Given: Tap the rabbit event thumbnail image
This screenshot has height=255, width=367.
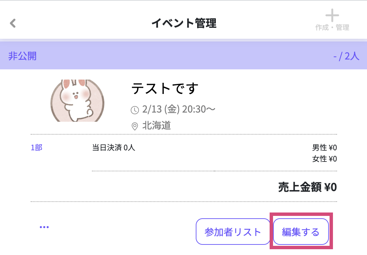Looking at the screenshot, I should click(77, 101).
